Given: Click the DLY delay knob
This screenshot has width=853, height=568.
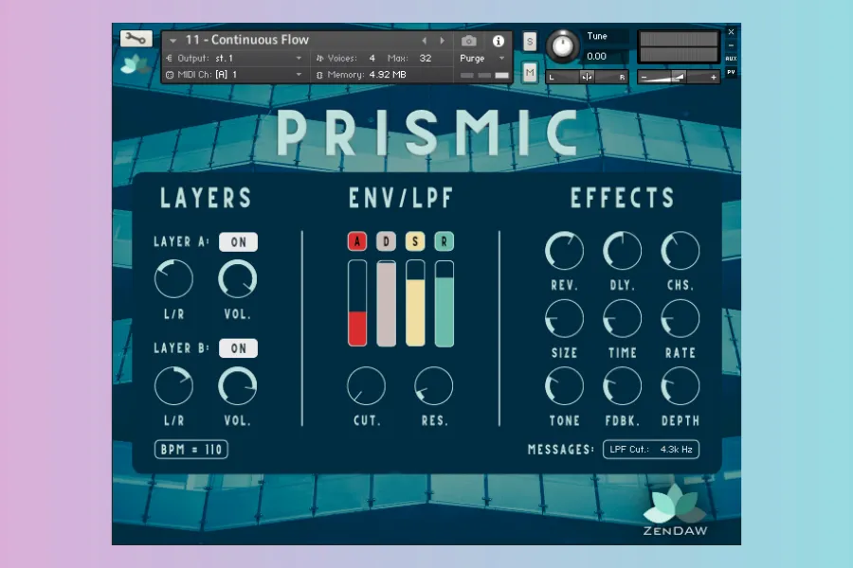Looking at the screenshot, I should tap(622, 250).
